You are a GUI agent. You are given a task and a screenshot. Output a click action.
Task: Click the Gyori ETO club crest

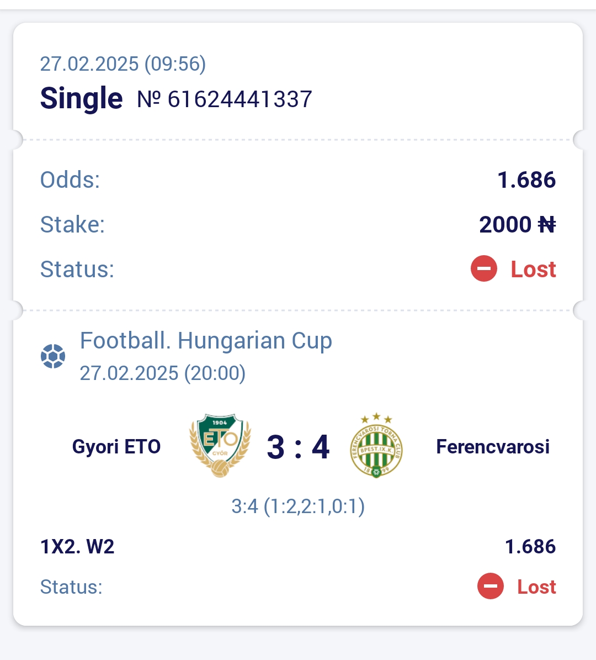[x=220, y=446]
